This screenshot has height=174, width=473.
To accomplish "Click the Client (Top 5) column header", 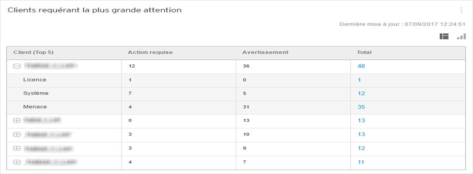I will point(33,52).
